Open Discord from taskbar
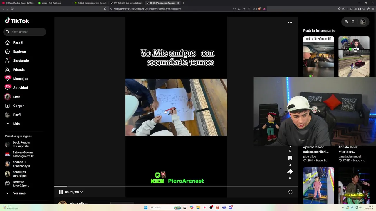This screenshot has height=211, width=376. [x=231, y=207]
